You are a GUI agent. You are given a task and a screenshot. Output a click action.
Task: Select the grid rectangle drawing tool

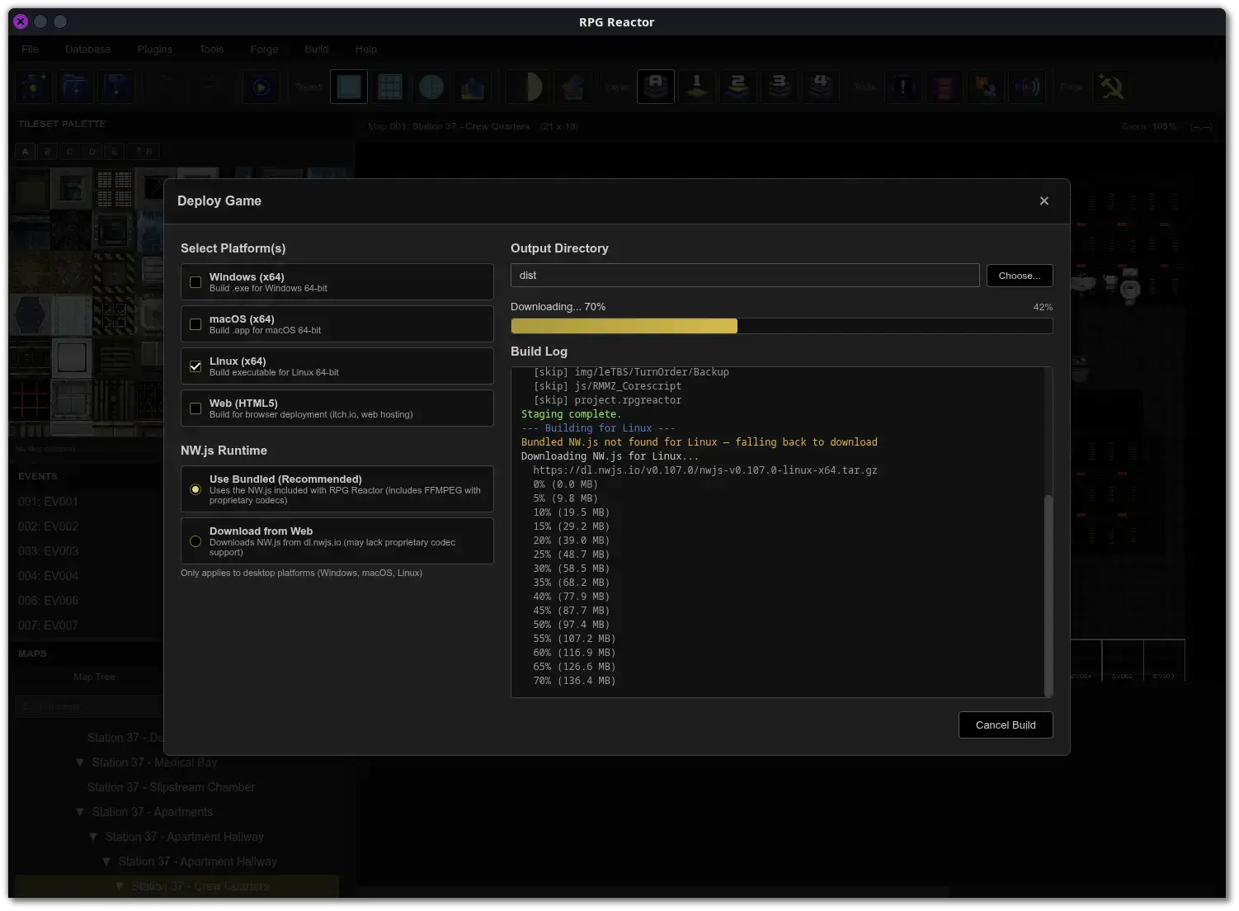(390, 87)
